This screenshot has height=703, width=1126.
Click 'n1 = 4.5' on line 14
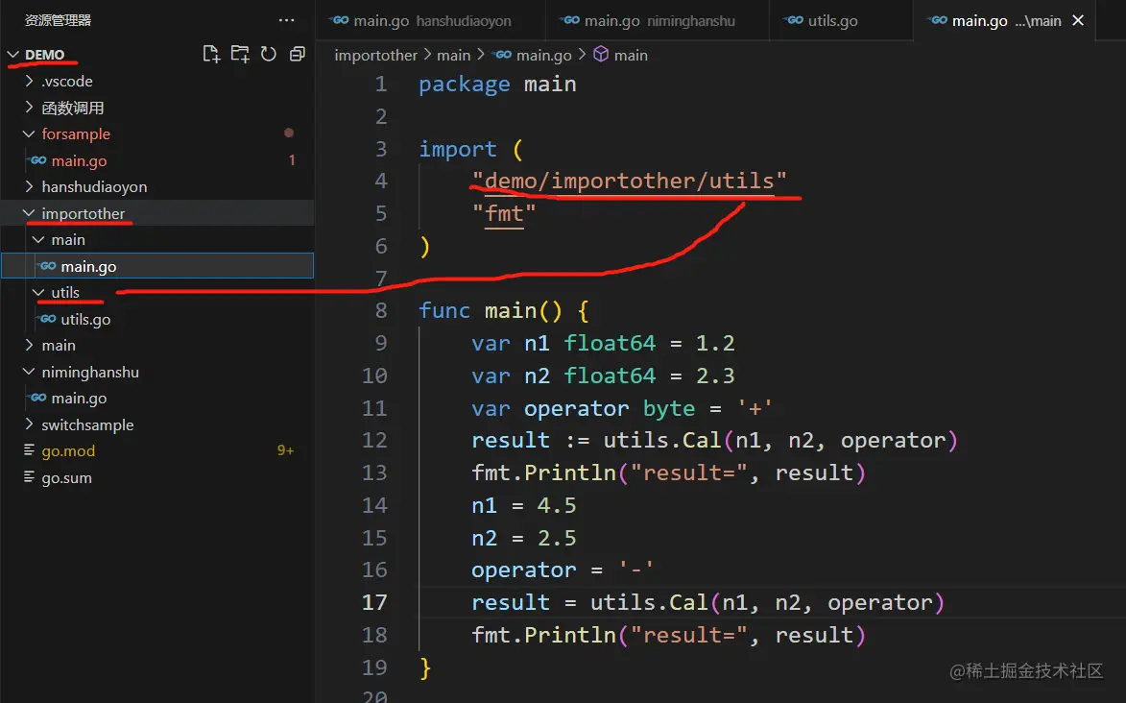click(524, 505)
